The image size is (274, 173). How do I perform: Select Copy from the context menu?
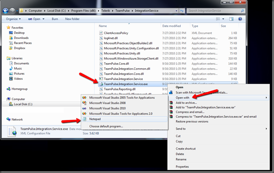pyautogui.click(x=179, y=141)
